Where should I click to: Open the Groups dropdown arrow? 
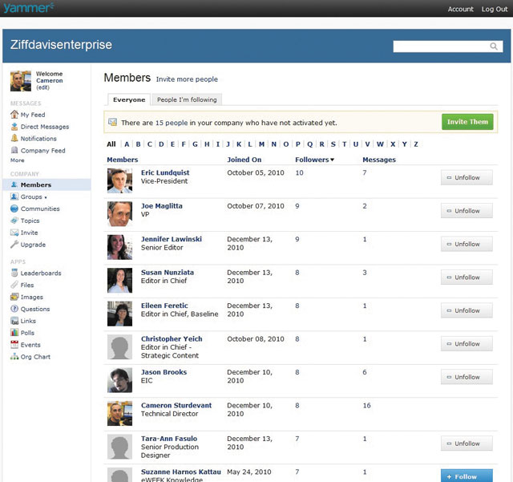pos(46,197)
